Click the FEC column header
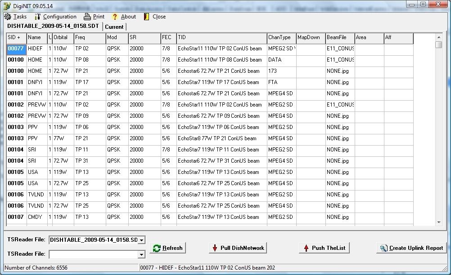The height and width of the screenshot is (275, 451). tap(168, 39)
